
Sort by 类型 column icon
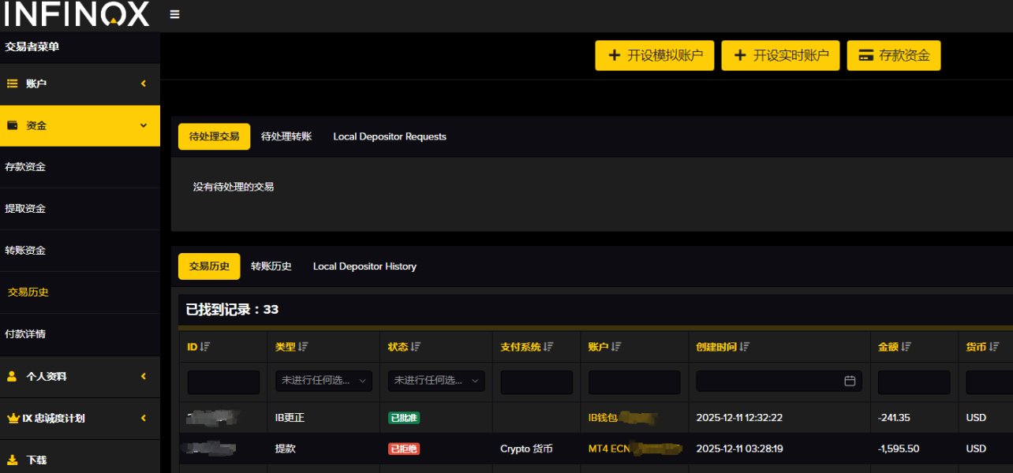point(304,347)
